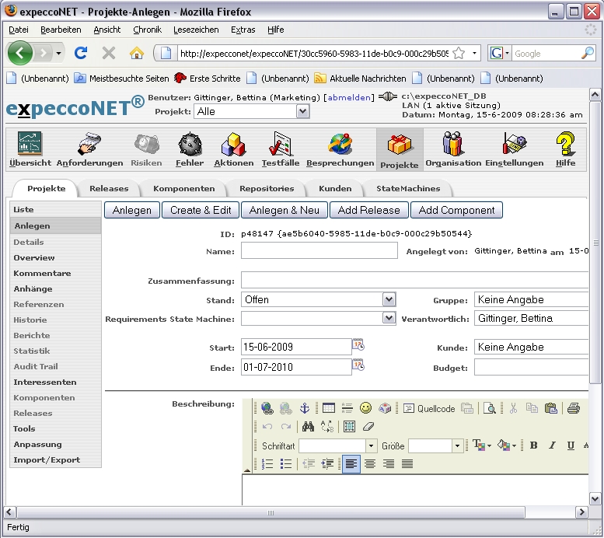Insert smiley in description editor
Image resolution: width=604 pixels, height=538 pixels.
click(365, 408)
